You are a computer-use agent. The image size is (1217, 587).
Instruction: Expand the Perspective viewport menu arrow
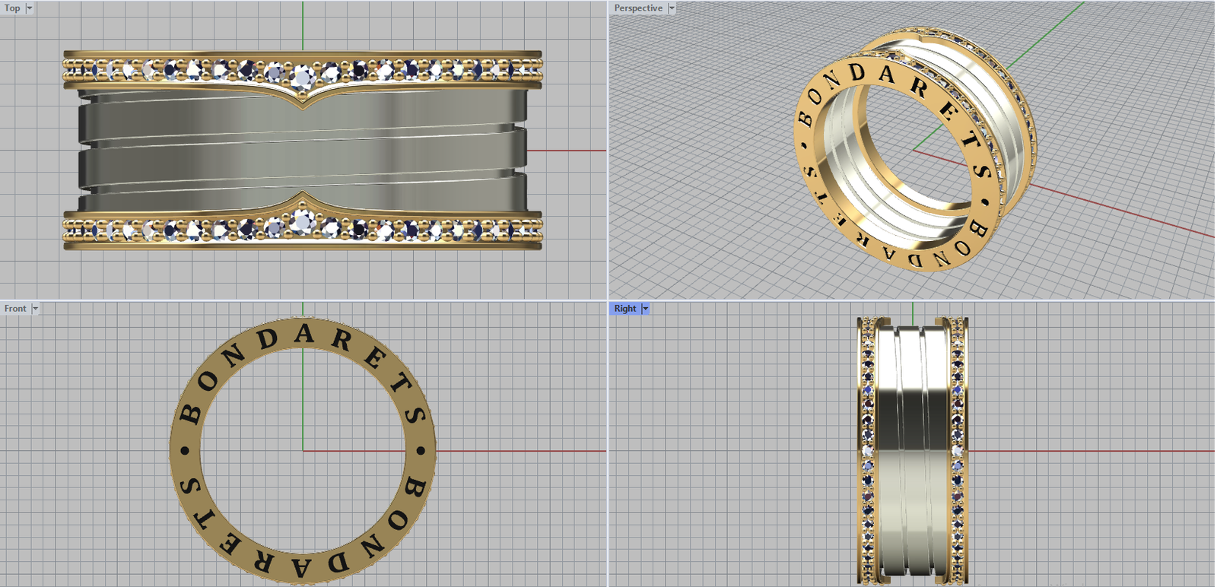click(x=672, y=8)
